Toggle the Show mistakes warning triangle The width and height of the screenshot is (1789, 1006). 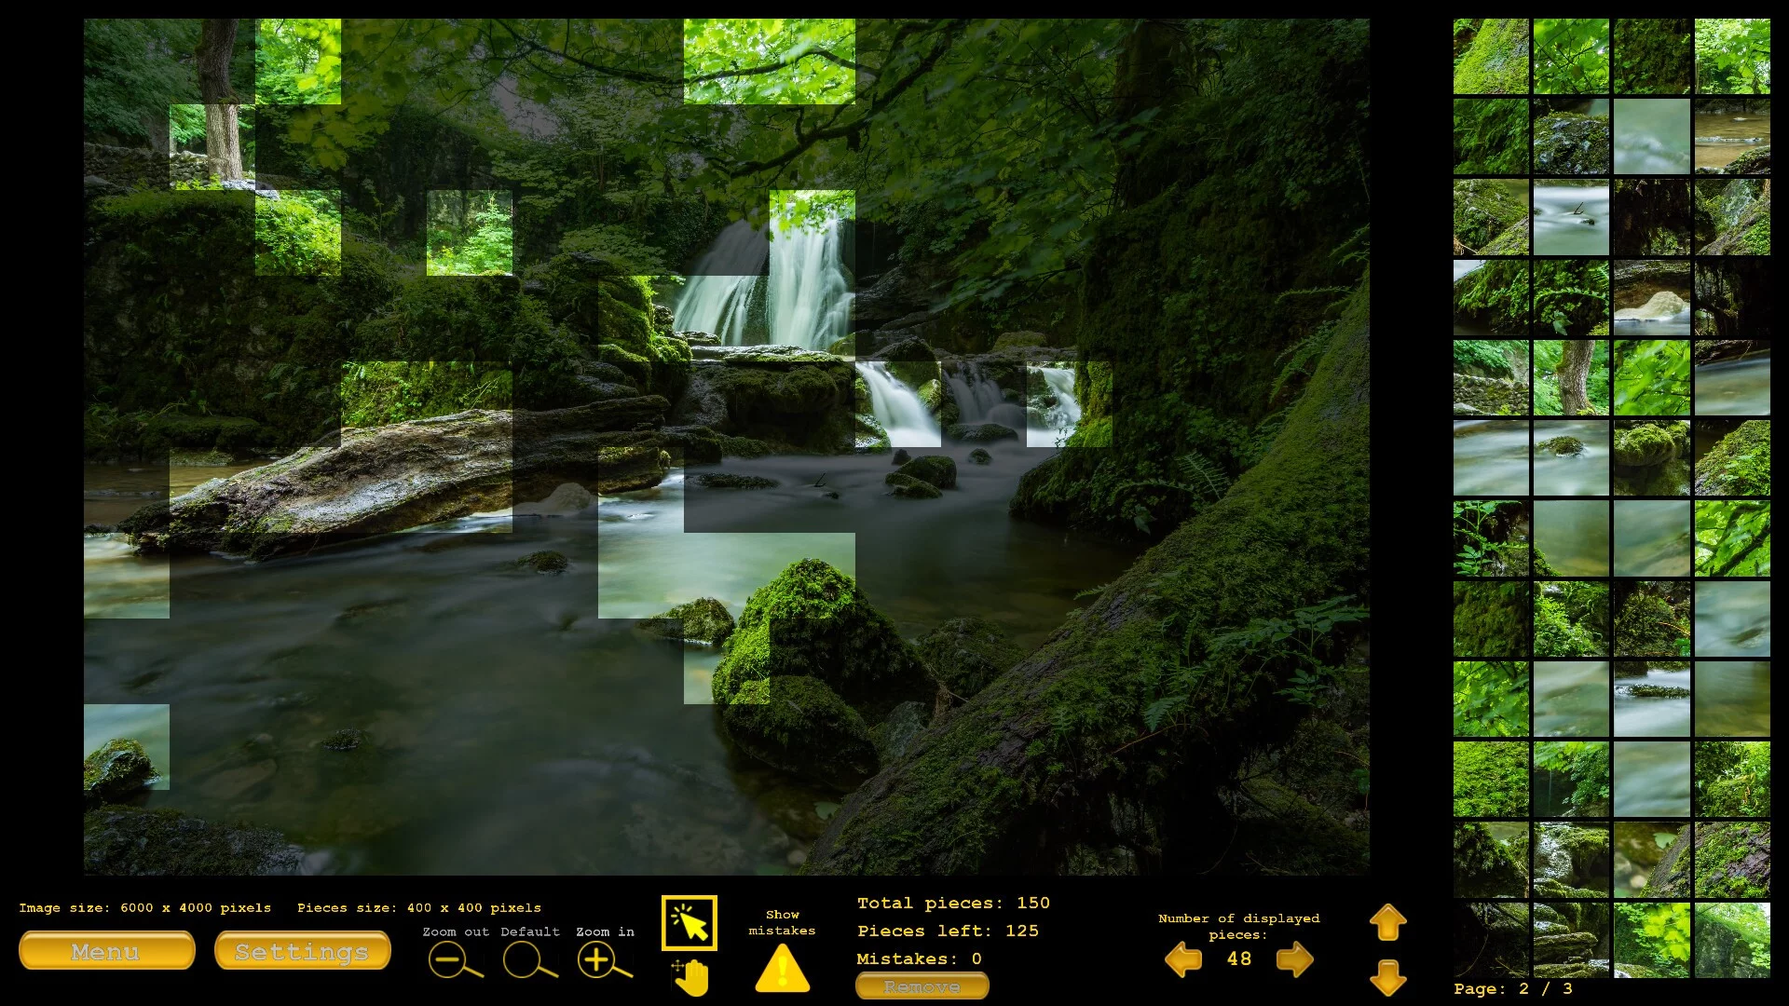(783, 969)
